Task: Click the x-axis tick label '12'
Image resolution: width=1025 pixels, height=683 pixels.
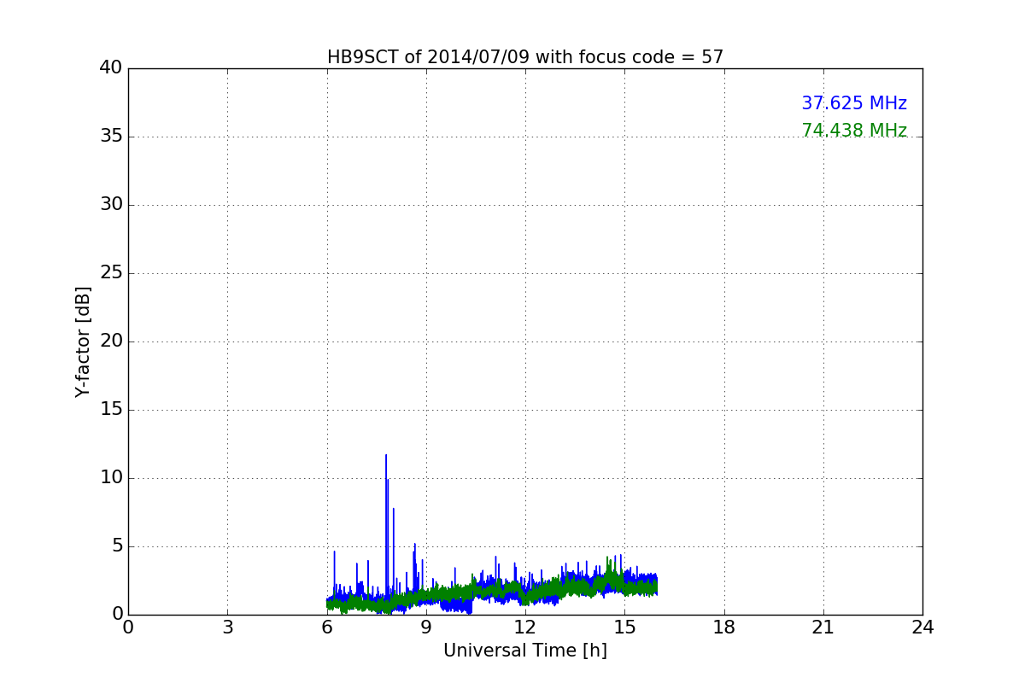Action: tap(525, 627)
